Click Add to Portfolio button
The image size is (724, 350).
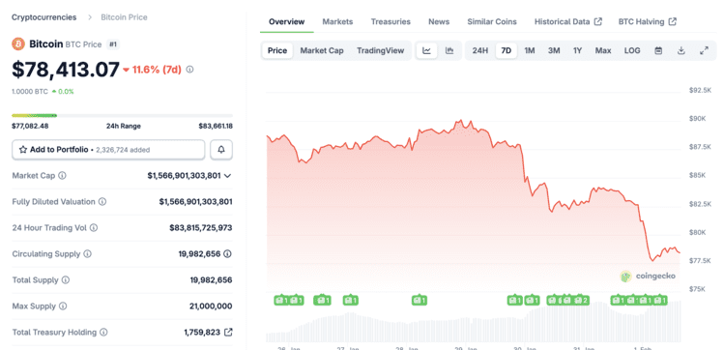click(x=108, y=150)
